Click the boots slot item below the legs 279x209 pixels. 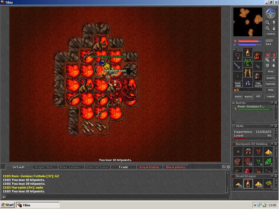coord(248,83)
